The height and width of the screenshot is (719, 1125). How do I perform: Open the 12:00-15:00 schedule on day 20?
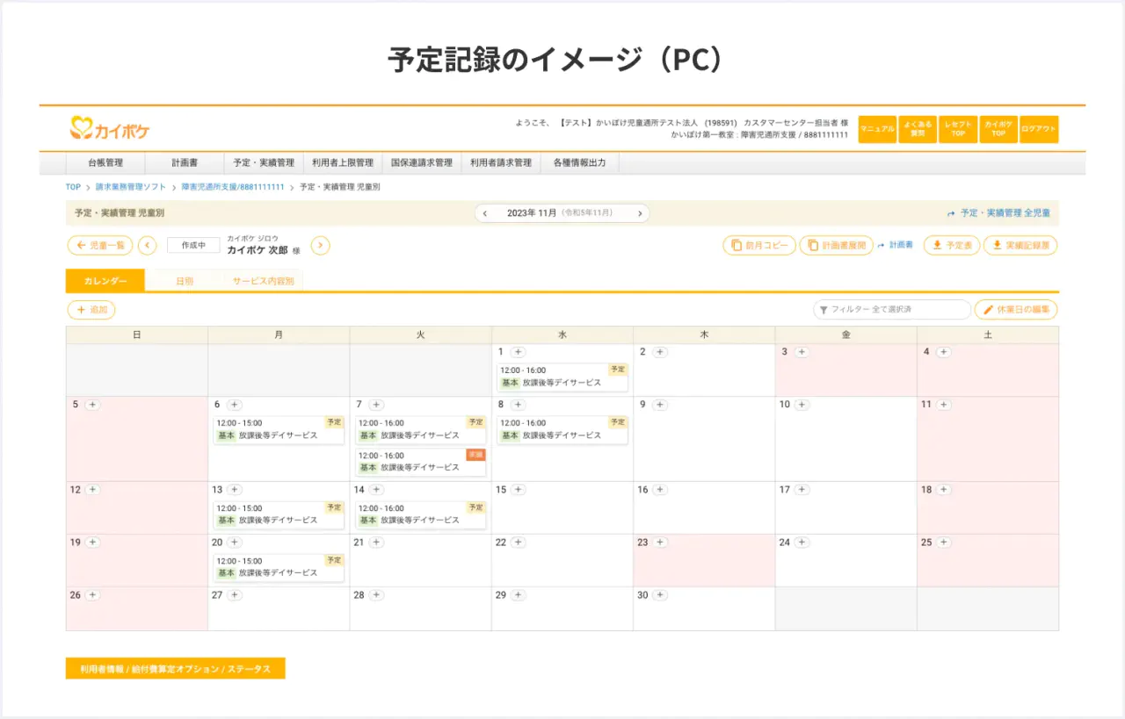point(279,567)
